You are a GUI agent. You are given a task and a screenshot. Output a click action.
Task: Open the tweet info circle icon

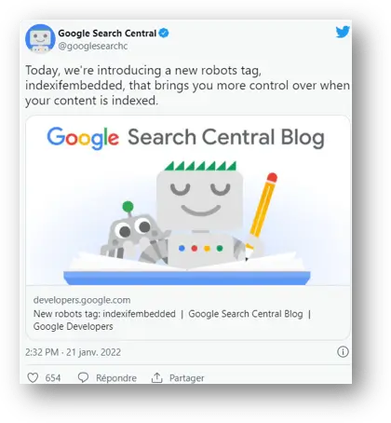[343, 352]
